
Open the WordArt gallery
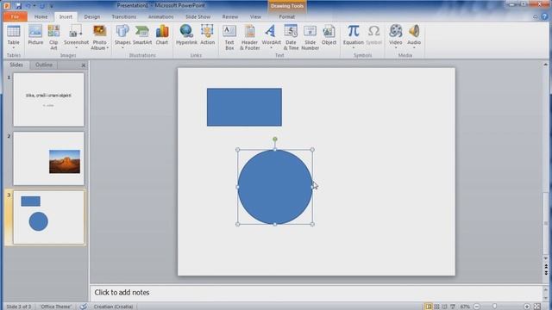[271, 37]
